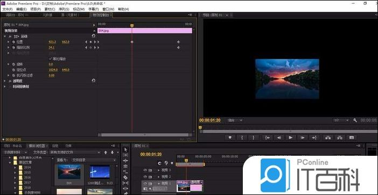This screenshot has height=195, width=378.
Task: Open the file type dropdown
Action: pyautogui.click(x=75, y=153)
